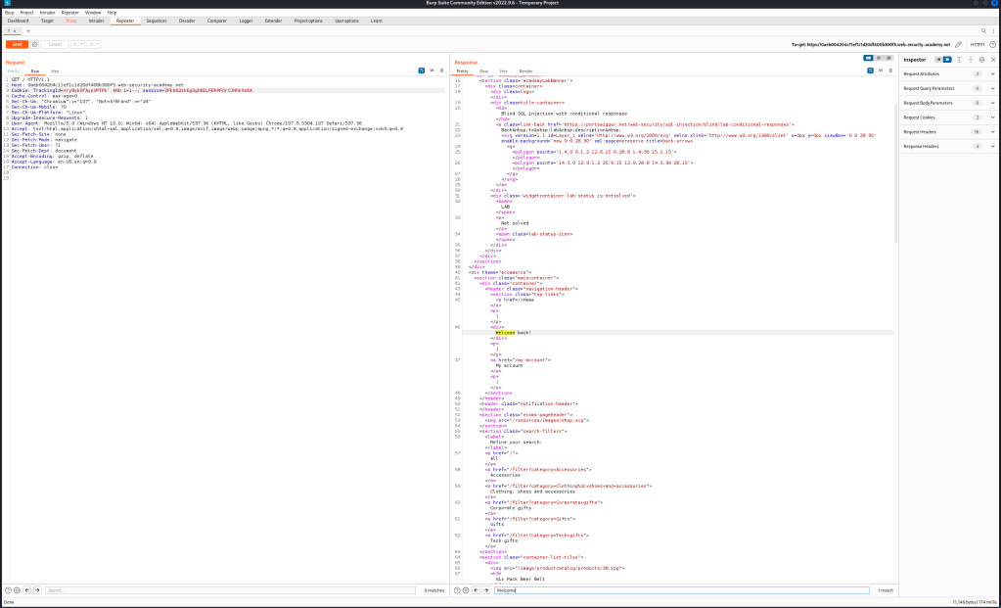Expand Response Headers section
This screenshot has height=608, width=1001.
pos(993,147)
